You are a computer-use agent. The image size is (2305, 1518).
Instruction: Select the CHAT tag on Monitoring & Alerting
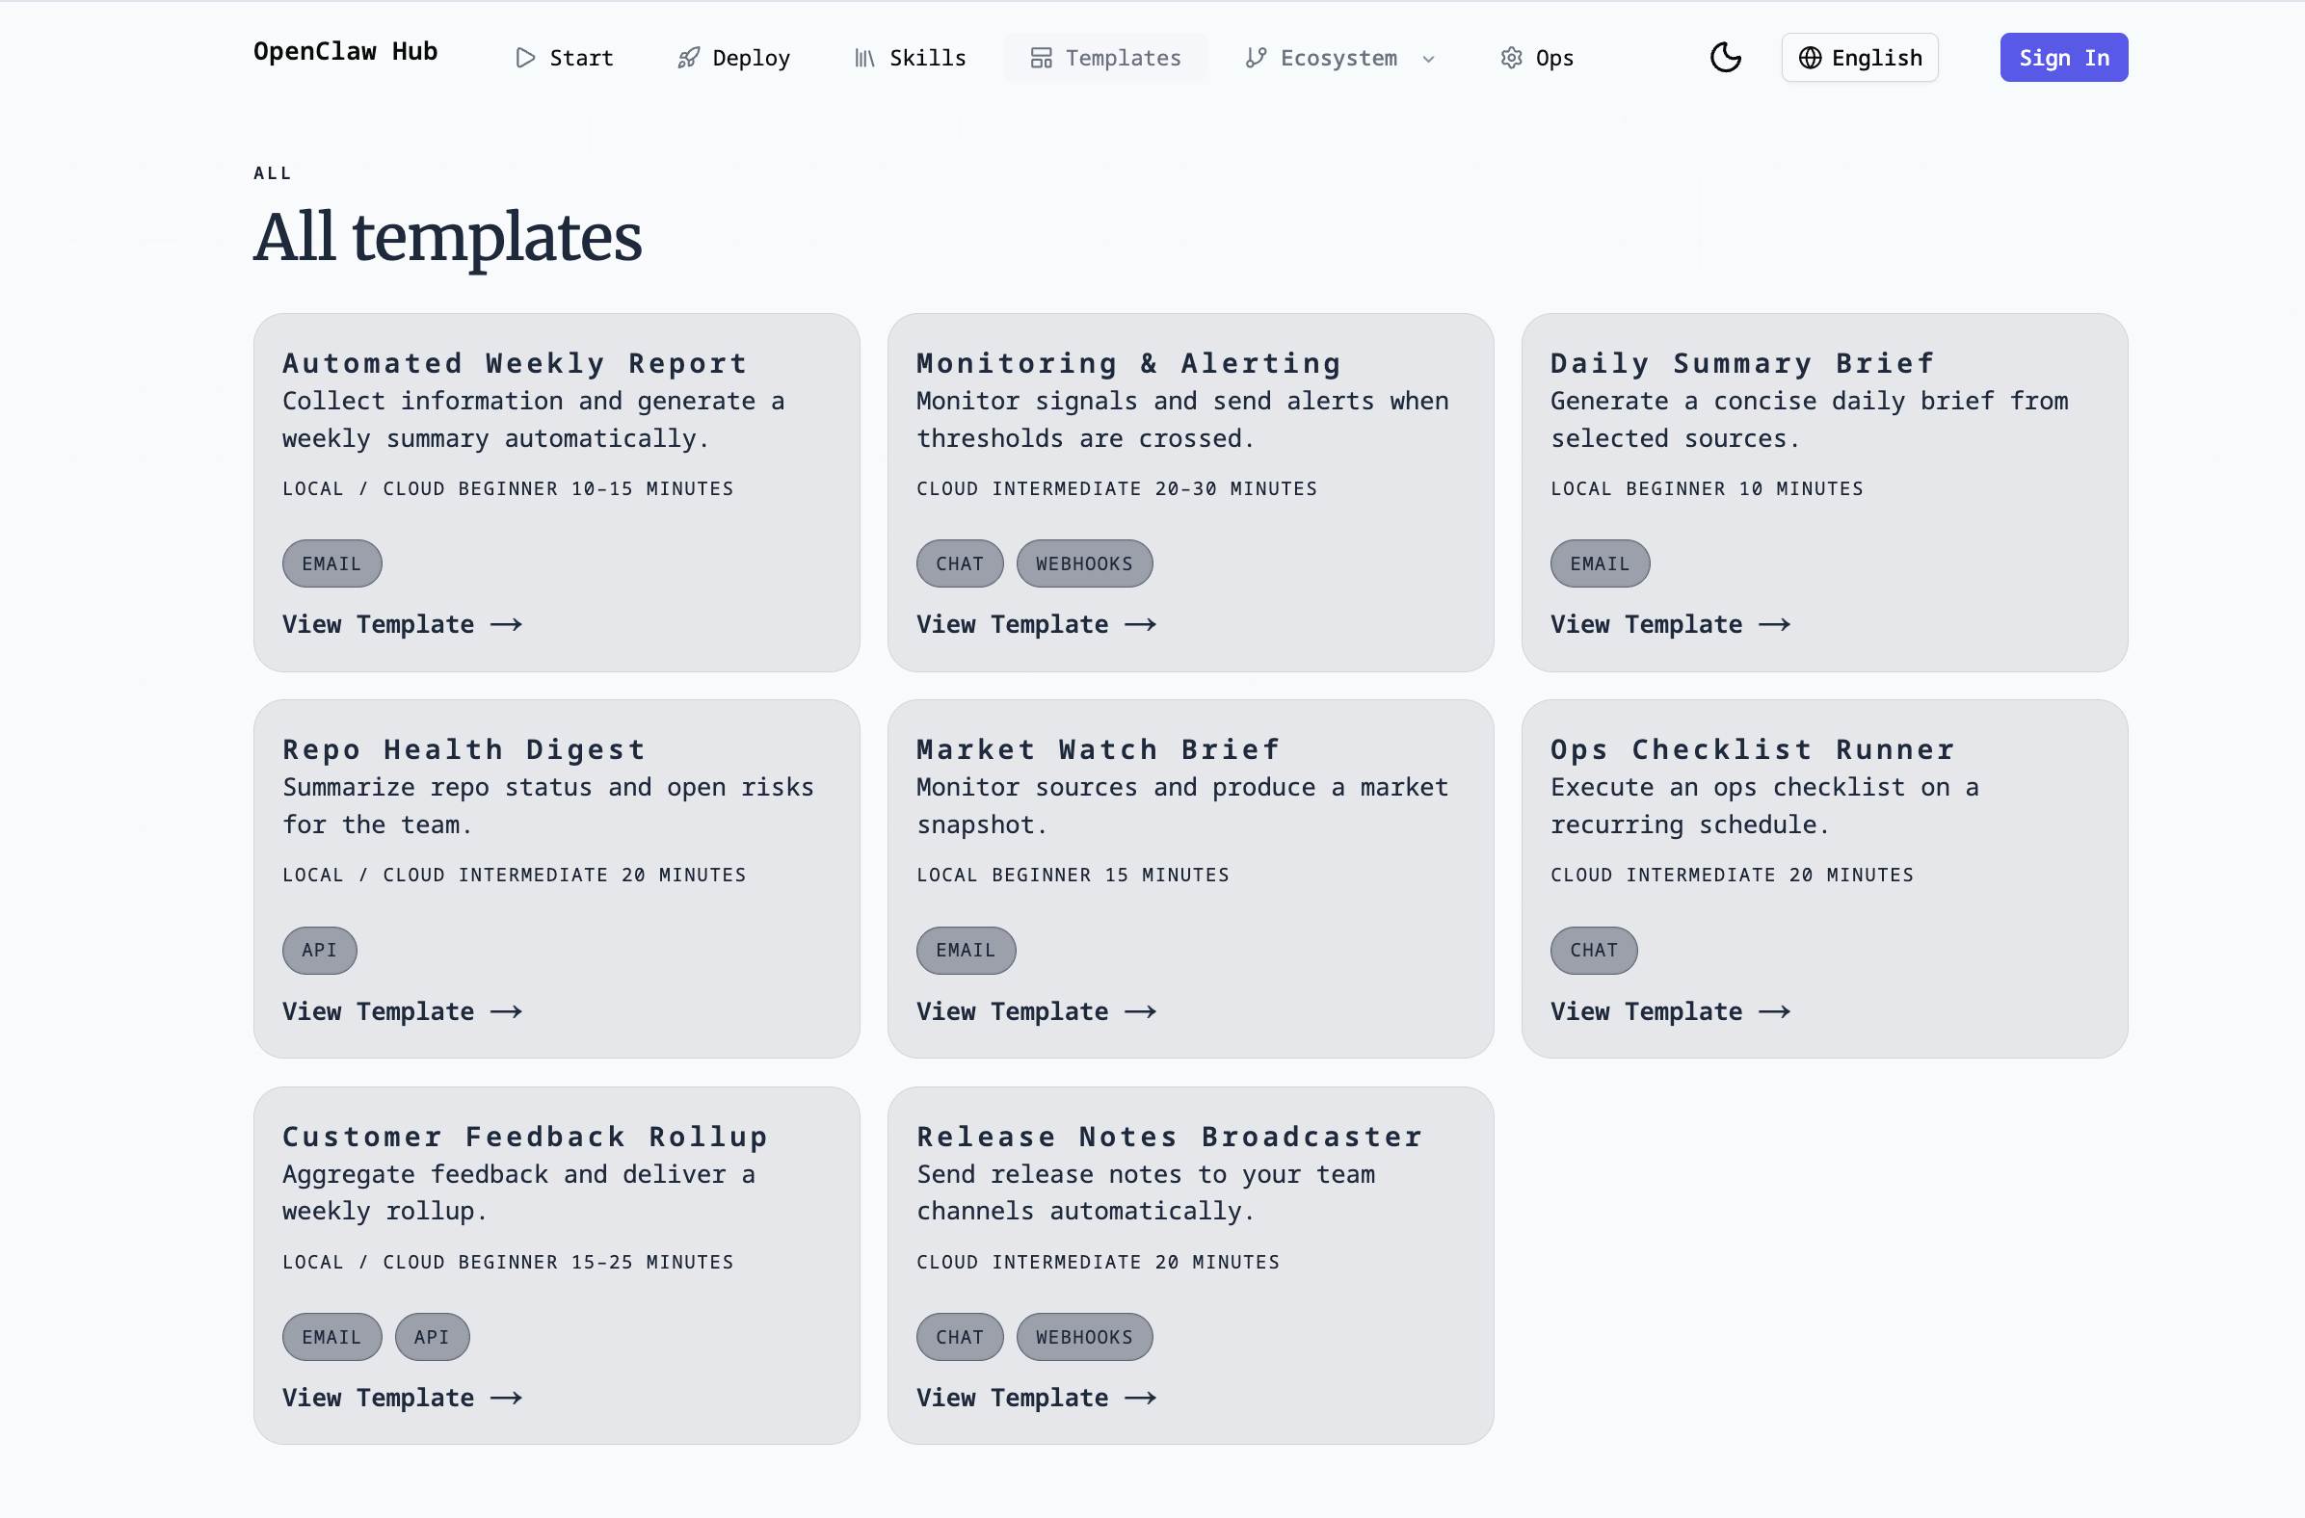coord(959,563)
